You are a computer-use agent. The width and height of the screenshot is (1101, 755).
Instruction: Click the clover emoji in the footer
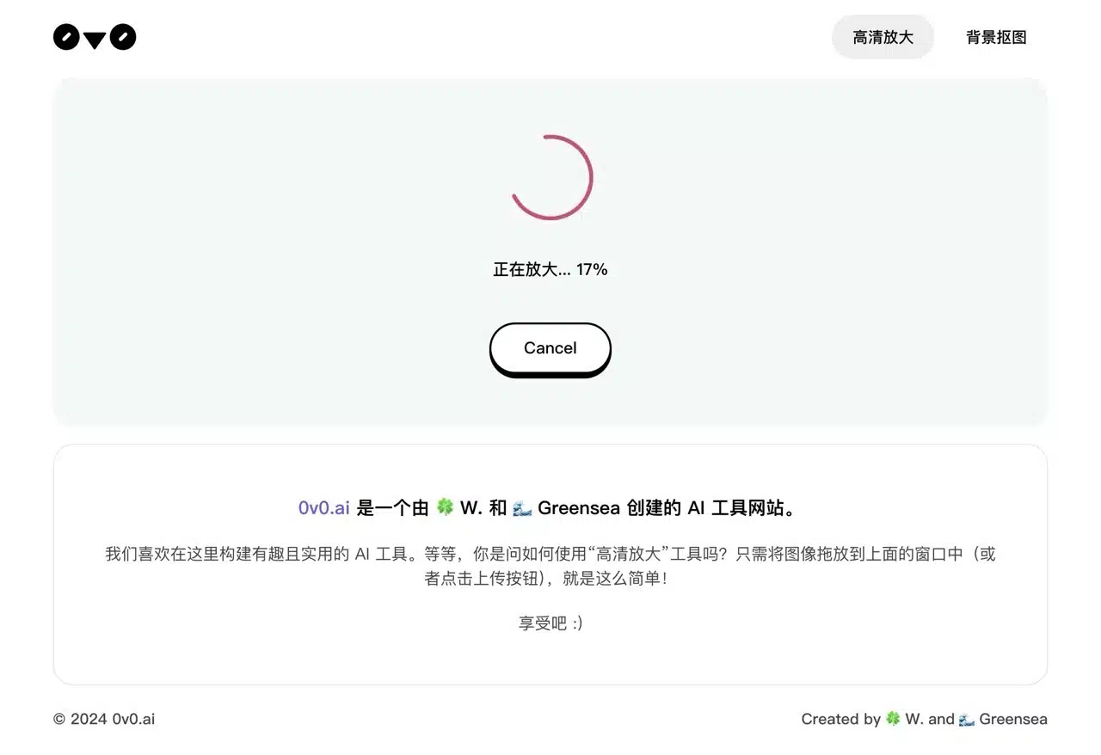[894, 719]
